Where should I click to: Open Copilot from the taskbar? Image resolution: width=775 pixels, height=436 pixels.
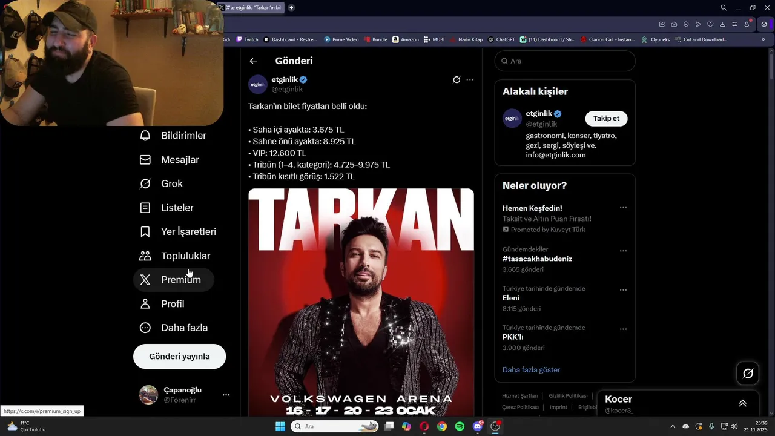(406, 426)
